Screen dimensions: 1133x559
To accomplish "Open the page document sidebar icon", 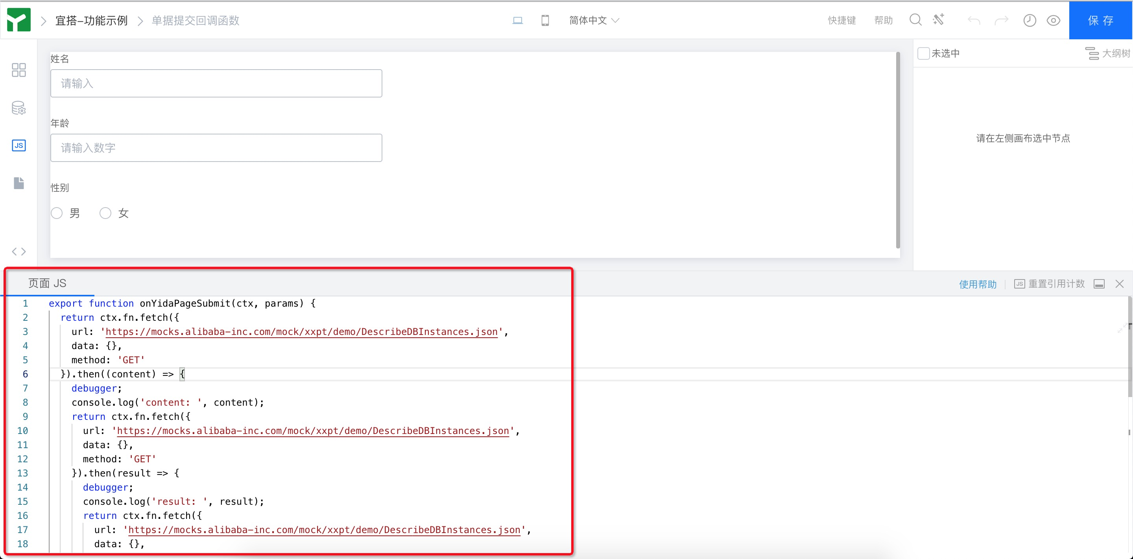I will pos(18,183).
